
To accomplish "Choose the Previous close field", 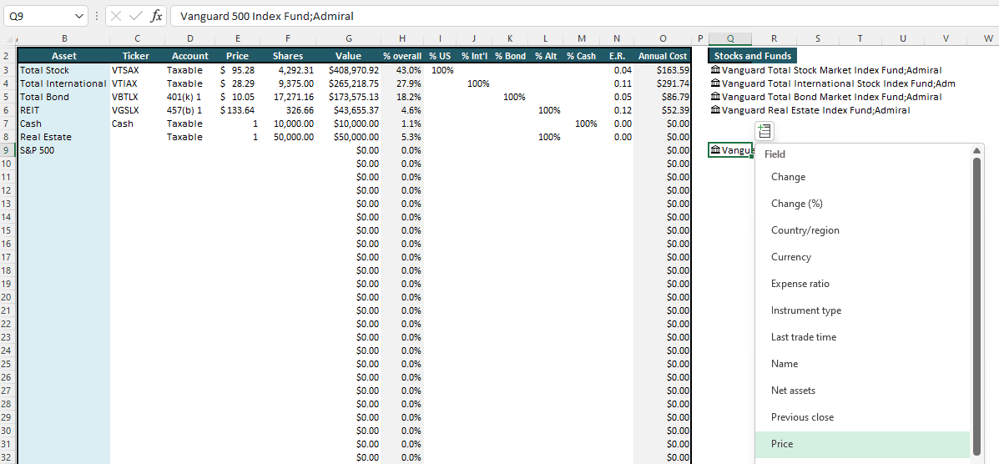I will (863, 417).
